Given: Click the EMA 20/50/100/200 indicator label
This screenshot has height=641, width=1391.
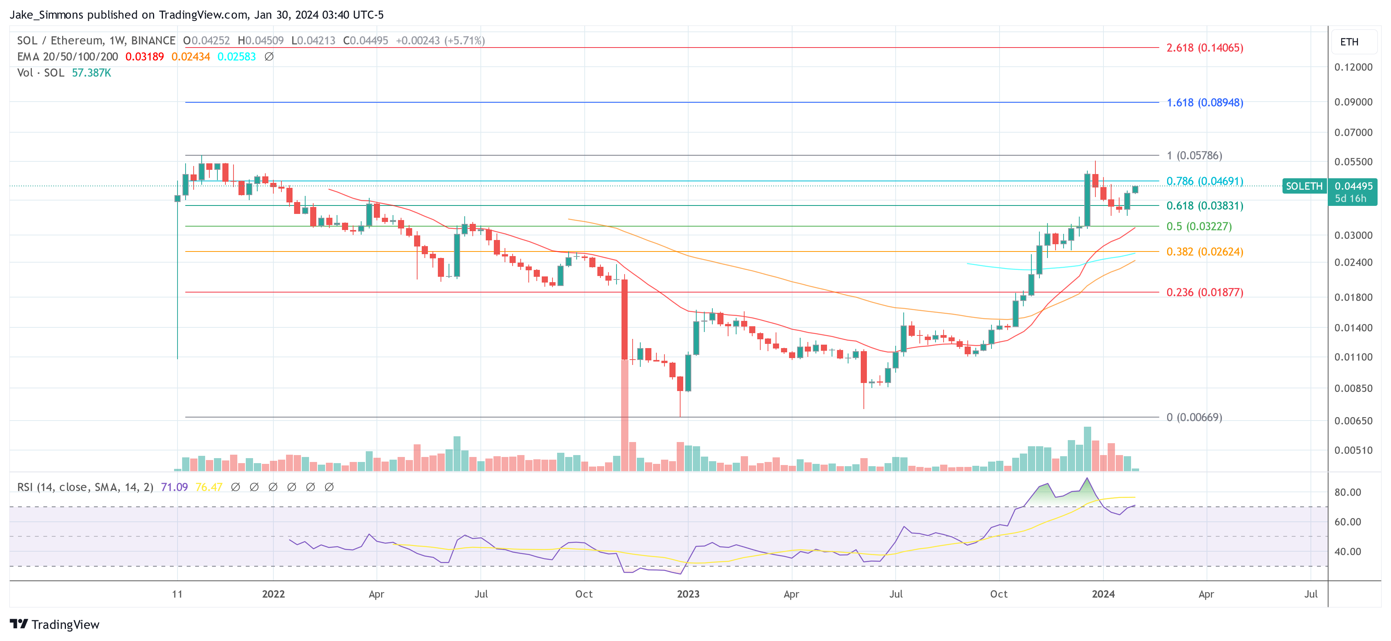Looking at the screenshot, I should pos(67,57).
